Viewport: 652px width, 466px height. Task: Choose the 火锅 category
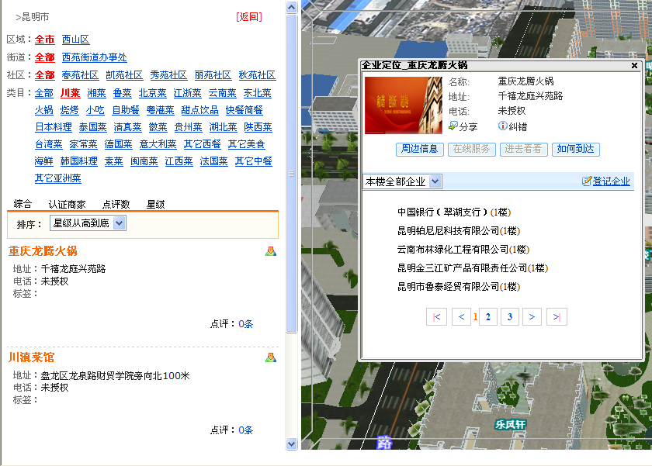pos(44,110)
